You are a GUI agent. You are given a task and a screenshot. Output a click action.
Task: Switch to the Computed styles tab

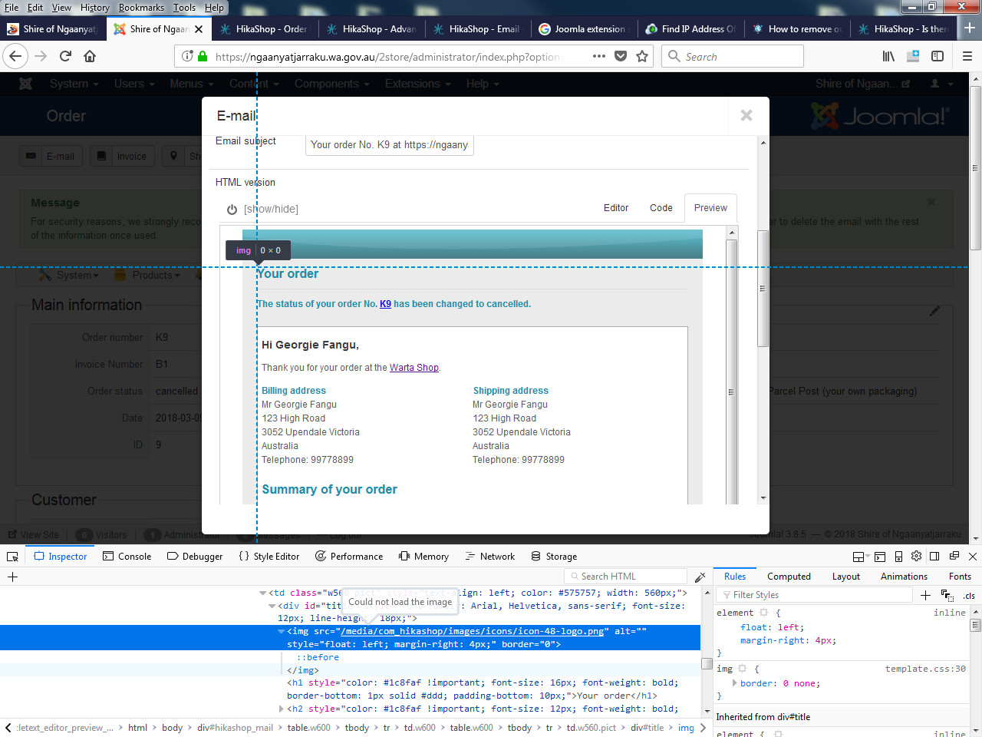click(789, 577)
